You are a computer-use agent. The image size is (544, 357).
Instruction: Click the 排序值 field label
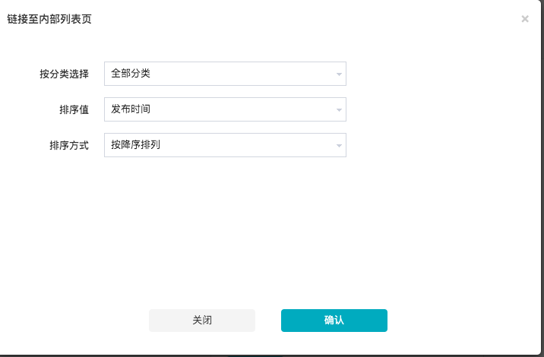(x=74, y=109)
